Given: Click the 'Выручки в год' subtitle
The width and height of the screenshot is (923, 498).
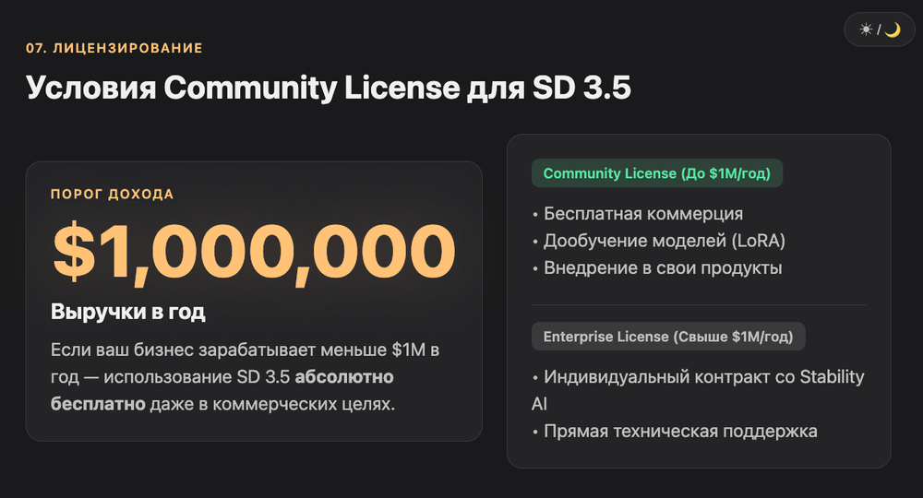Looking at the screenshot, I should pyautogui.click(x=127, y=312).
